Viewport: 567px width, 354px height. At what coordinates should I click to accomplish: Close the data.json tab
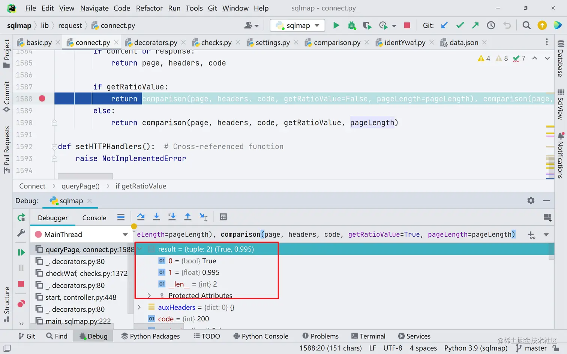coord(484,42)
